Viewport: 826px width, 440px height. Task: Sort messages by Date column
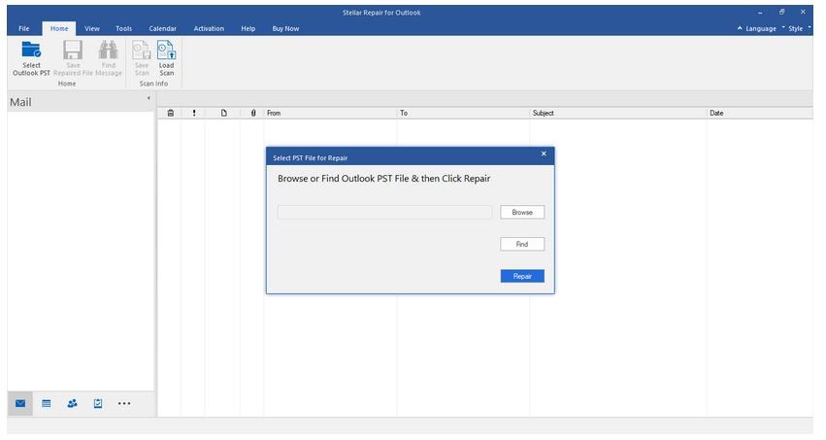coord(759,113)
